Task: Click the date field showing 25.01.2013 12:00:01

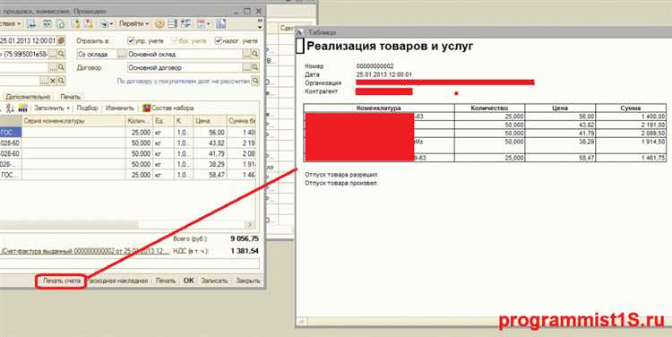Action: tap(29, 40)
